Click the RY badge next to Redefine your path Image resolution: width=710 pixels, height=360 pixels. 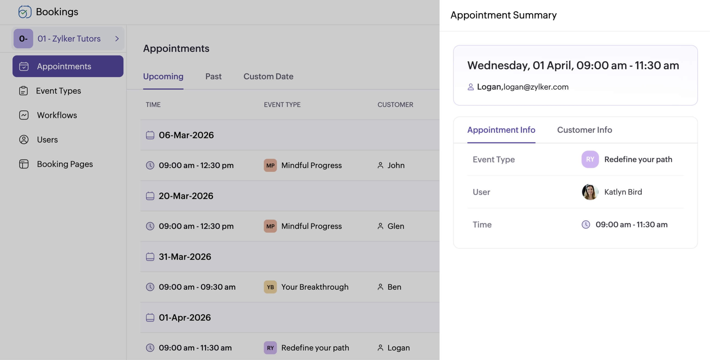[x=270, y=347]
